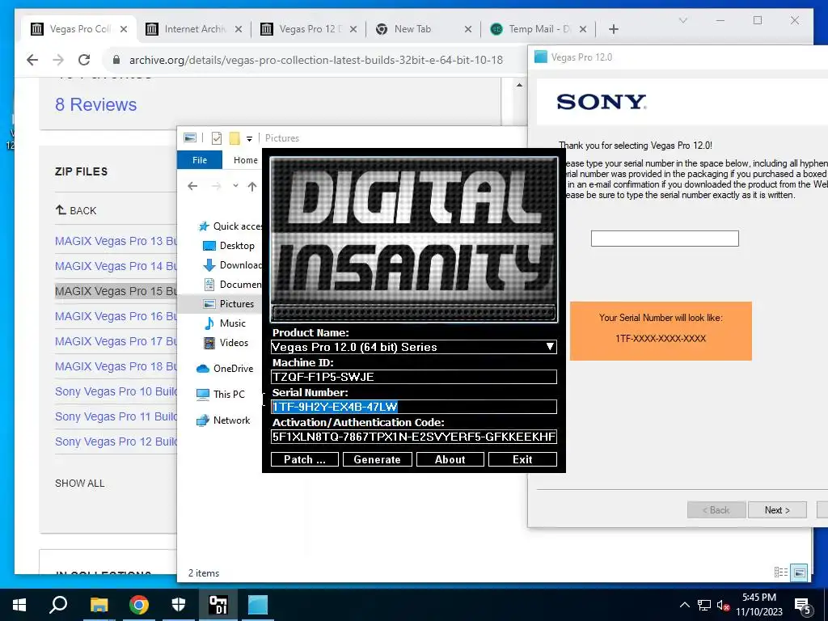
Task: Select OneDrive in Explorer navigation pane
Action: [225, 369]
